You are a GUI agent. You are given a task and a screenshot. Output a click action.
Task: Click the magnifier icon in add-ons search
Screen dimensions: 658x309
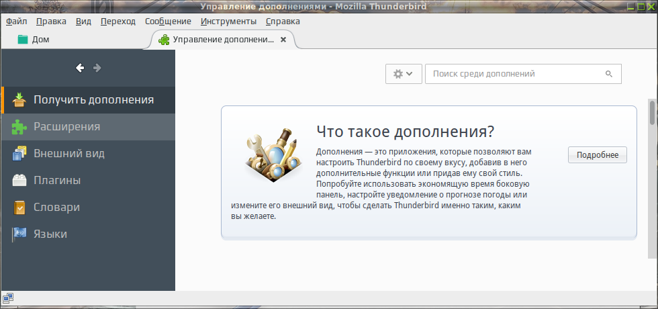click(609, 74)
